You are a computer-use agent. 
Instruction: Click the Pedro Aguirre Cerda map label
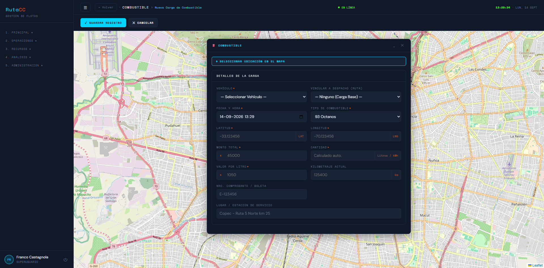pyautogui.click(x=297, y=239)
